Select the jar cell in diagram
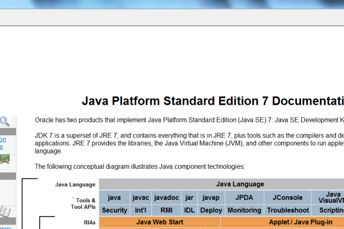The height and width of the screenshot is (229, 344). click(x=189, y=198)
